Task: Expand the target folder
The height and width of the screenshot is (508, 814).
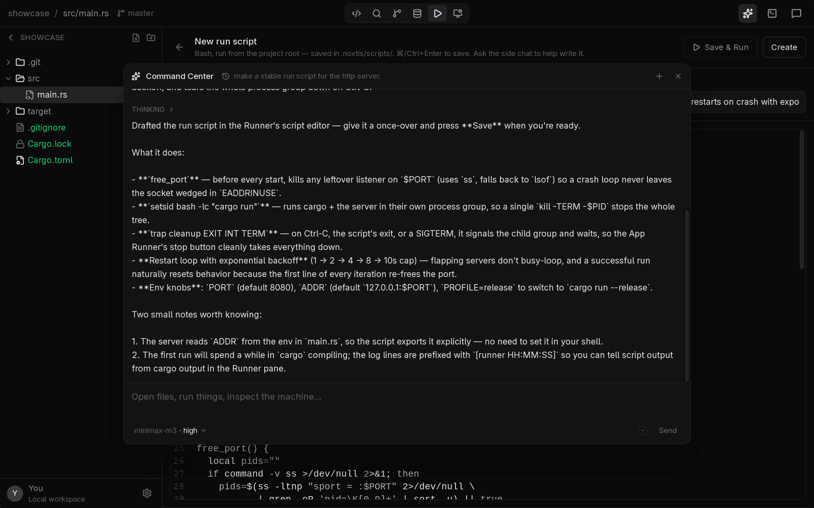Action: point(8,111)
